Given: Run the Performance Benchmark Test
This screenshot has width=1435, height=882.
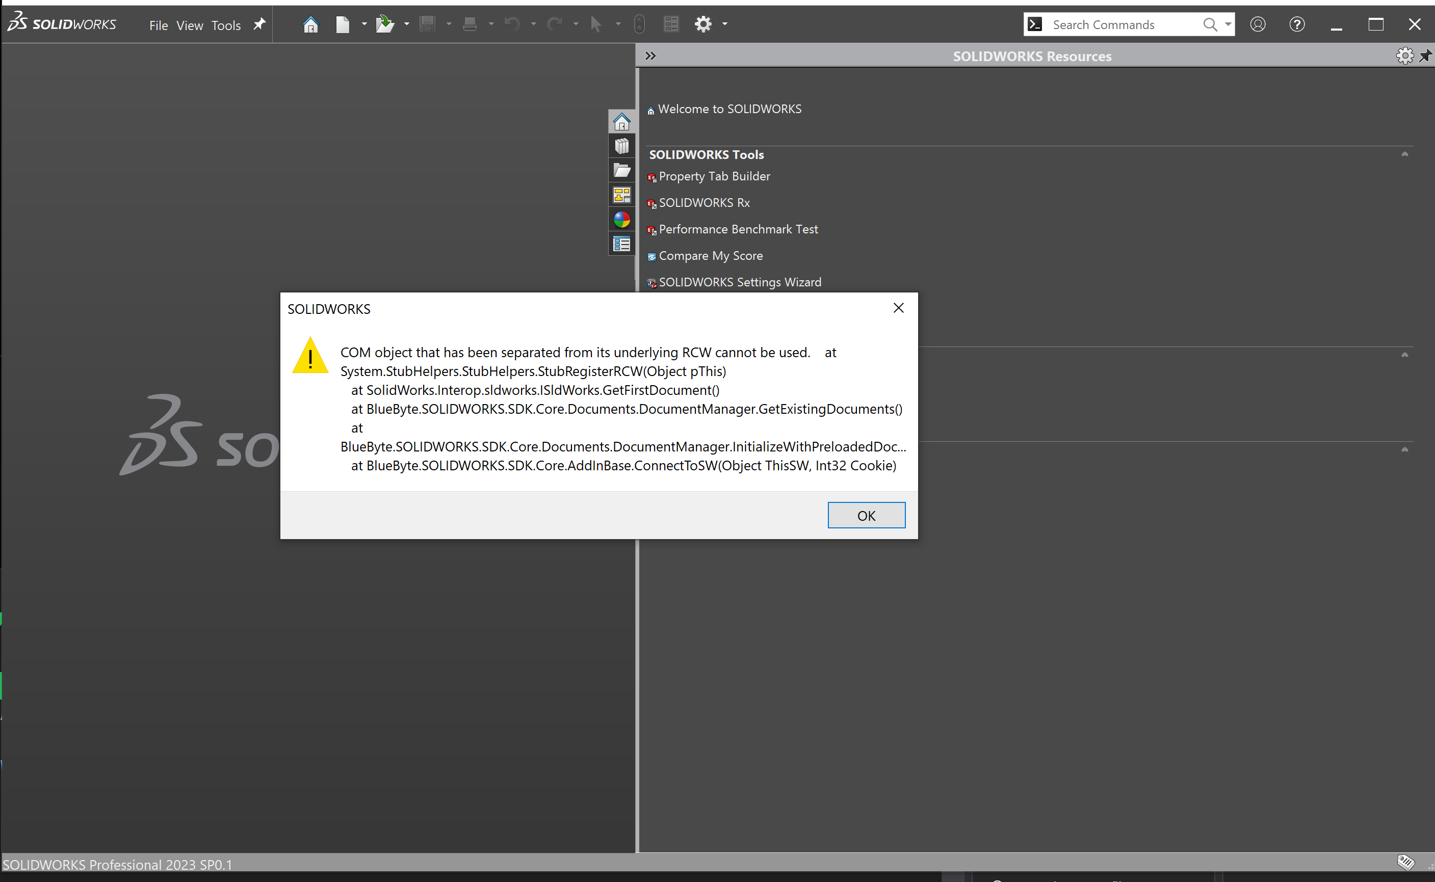Looking at the screenshot, I should pyautogui.click(x=738, y=229).
